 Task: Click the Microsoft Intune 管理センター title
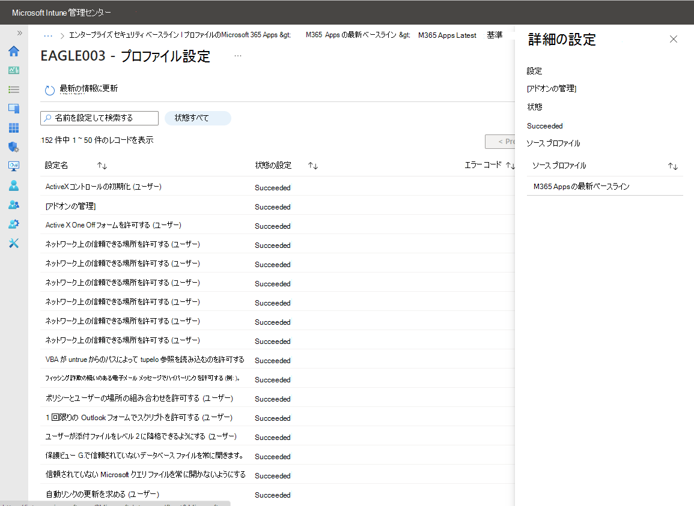click(61, 13)
